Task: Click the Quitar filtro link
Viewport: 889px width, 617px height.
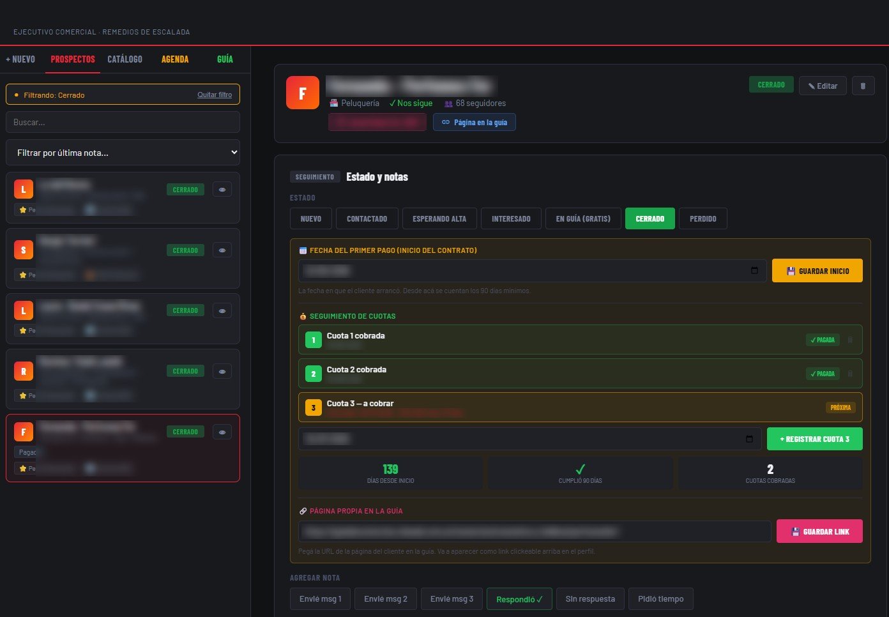Action: [x=215, y=95]
